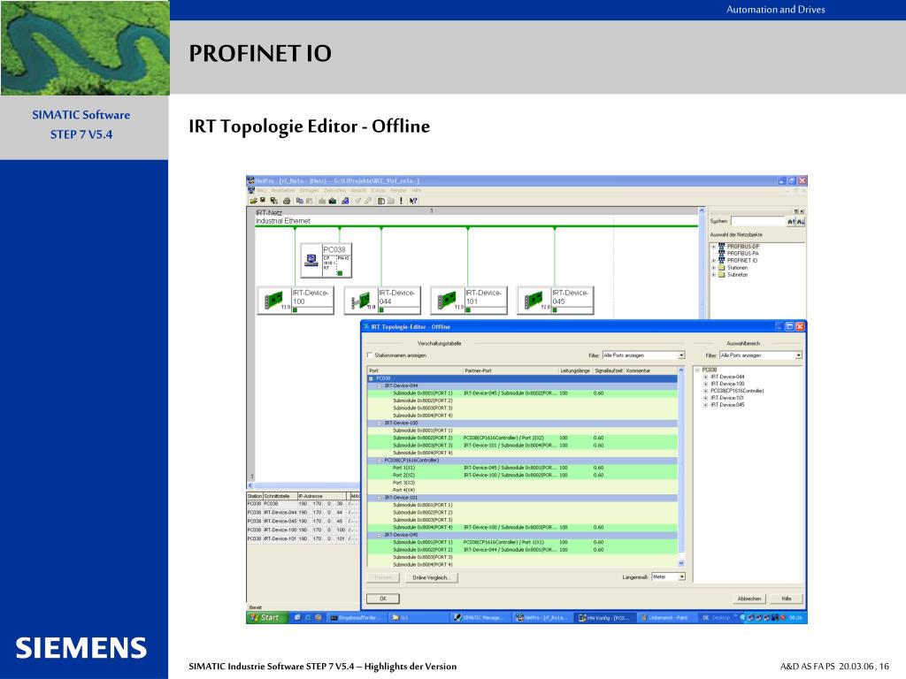Select the PC038 station computer icon

(x=311, y=261)
